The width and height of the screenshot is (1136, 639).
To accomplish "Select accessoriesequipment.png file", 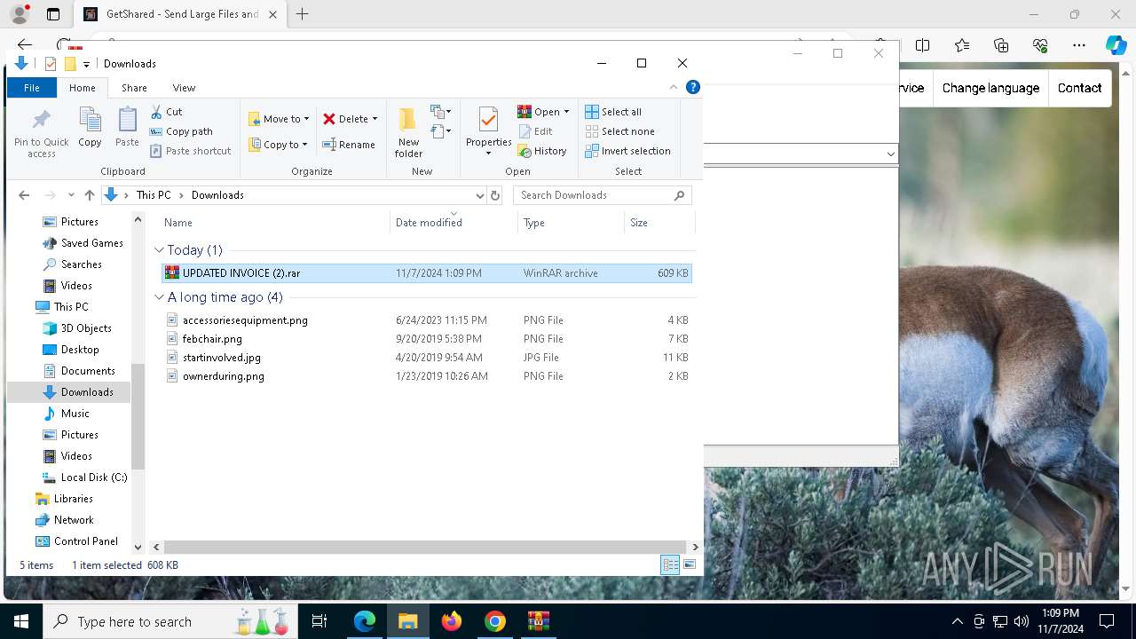I will (426, 320).
